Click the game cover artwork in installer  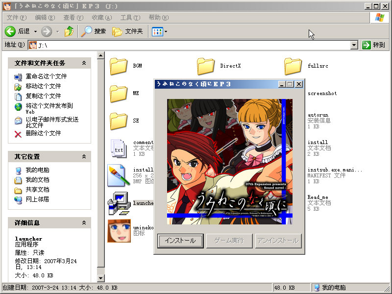[230, 162]
